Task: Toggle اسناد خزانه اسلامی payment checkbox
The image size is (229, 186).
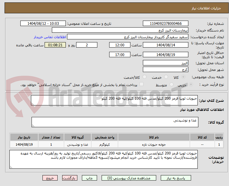Action: point(141,84)
